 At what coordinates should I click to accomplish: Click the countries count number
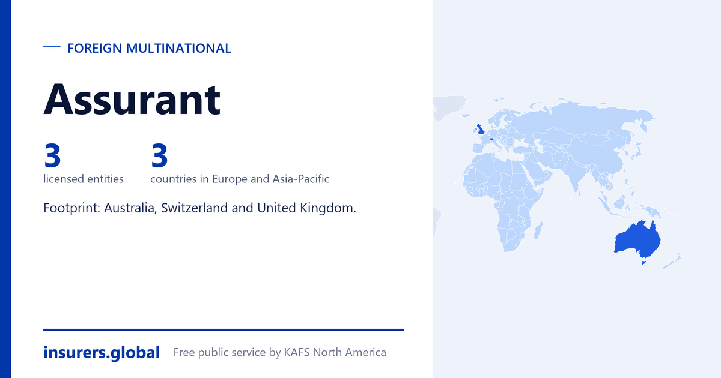pyautogui.click(x=159, y=156)
